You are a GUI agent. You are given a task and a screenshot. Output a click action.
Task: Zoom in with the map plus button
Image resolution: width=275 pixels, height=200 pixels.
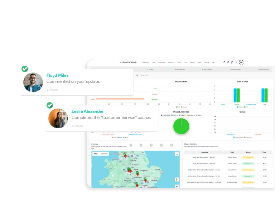tap(177, 186)
